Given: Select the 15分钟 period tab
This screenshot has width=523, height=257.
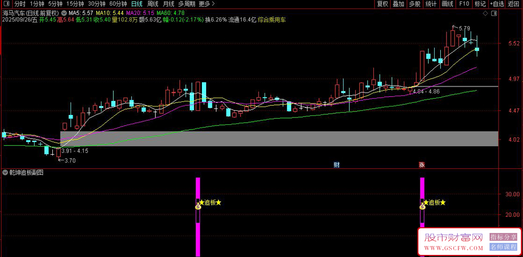Looking at the screenshot, I should point(75,4).
